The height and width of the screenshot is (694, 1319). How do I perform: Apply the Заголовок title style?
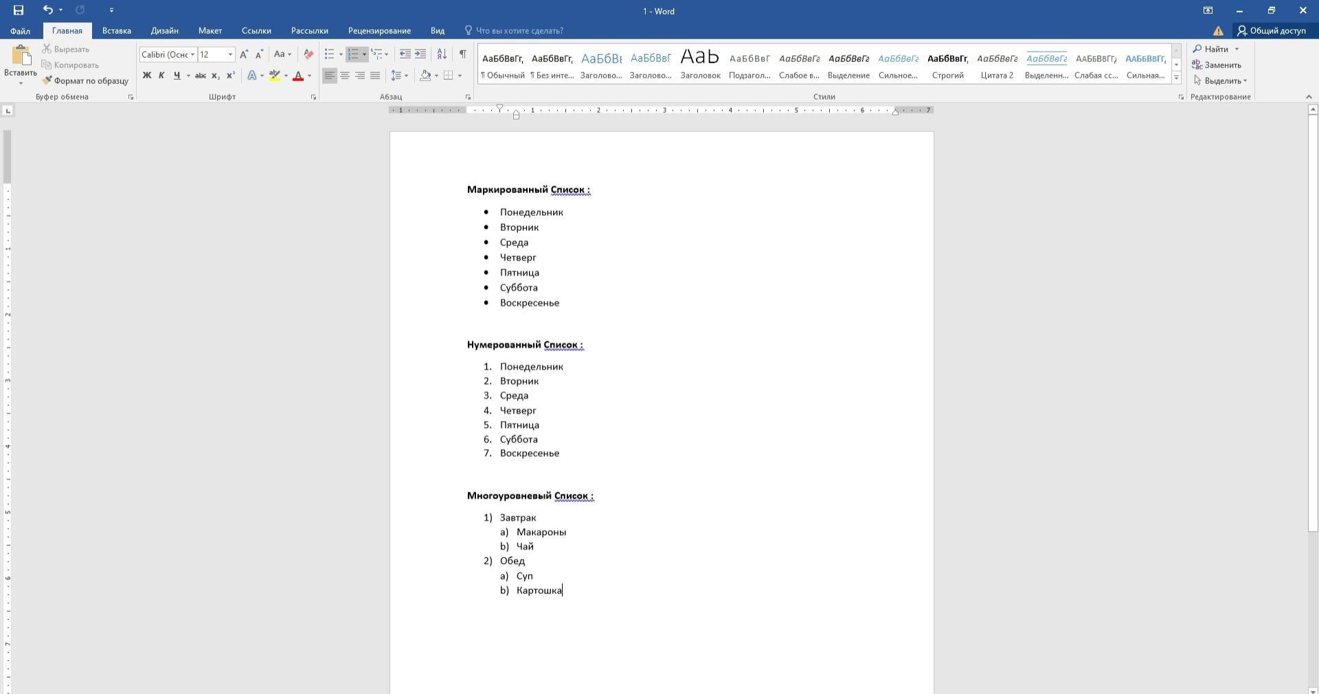pyautogui.click(x=700, y=65)
